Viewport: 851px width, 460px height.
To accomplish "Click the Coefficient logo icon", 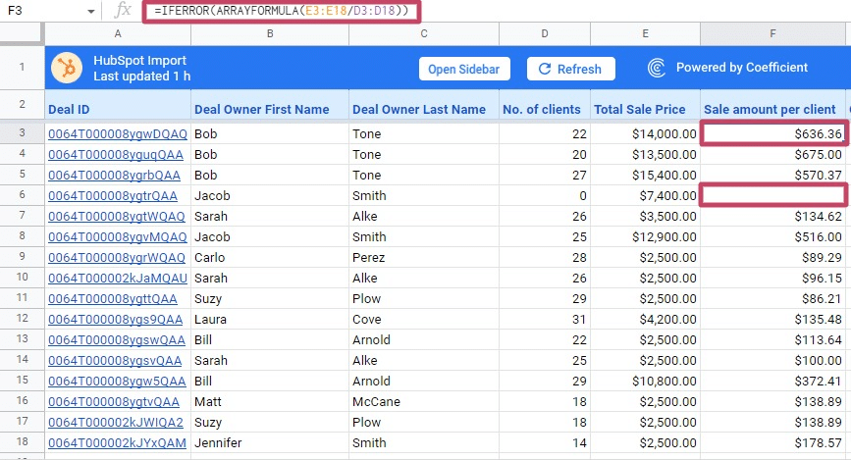I will tap(658, 69).
